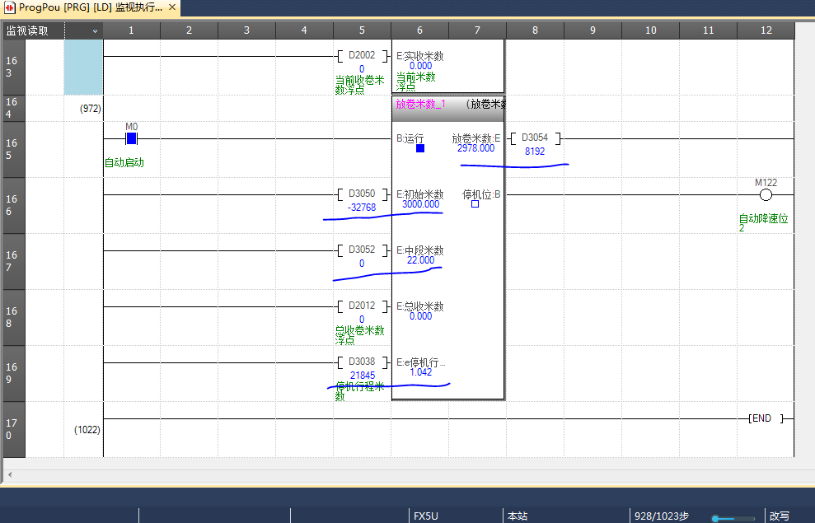815x523 pixels.
Task: Select the D3052 中段米数 register
Action: point(362,250)
